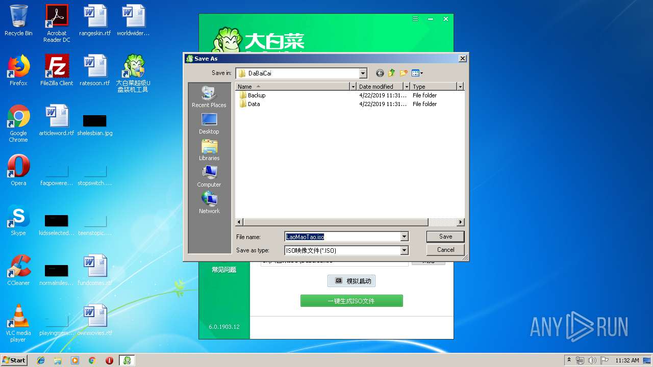Screen dimensions: 653x367
Task: Launch VLC media player shortcut
Action: (x=18, y=323)
